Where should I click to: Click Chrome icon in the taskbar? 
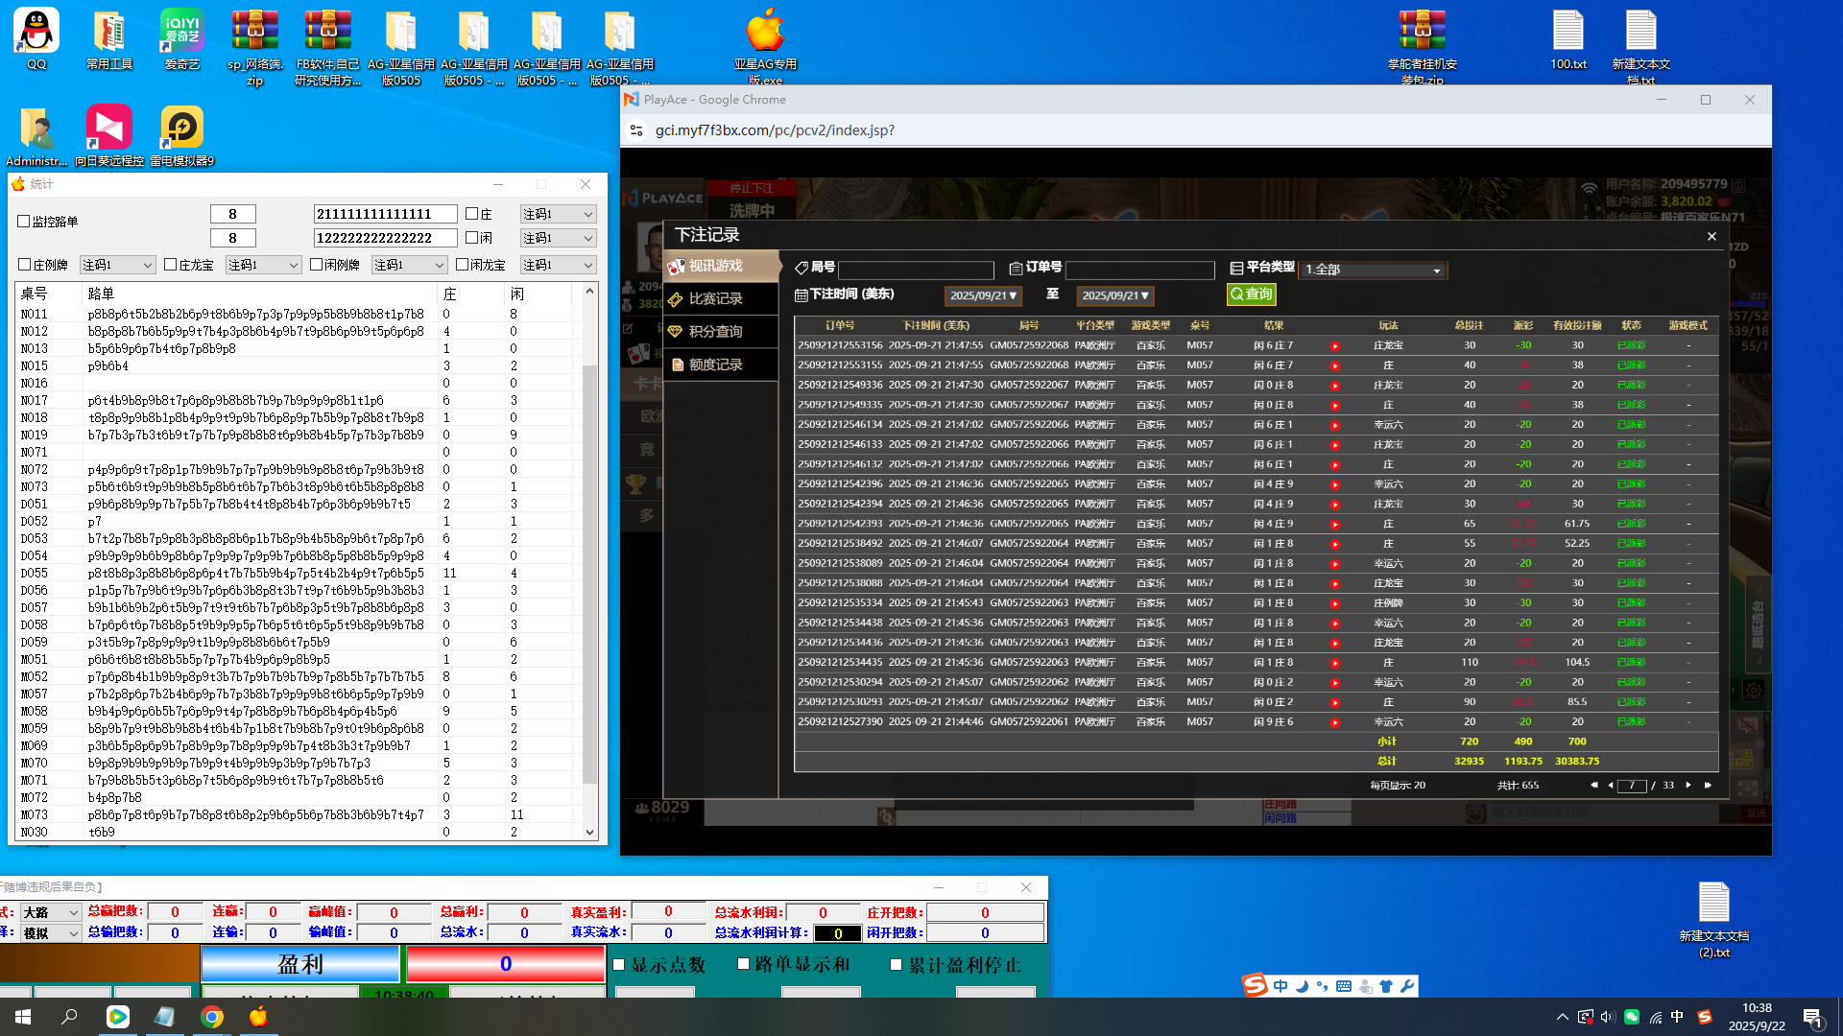tap(212, 1017)
